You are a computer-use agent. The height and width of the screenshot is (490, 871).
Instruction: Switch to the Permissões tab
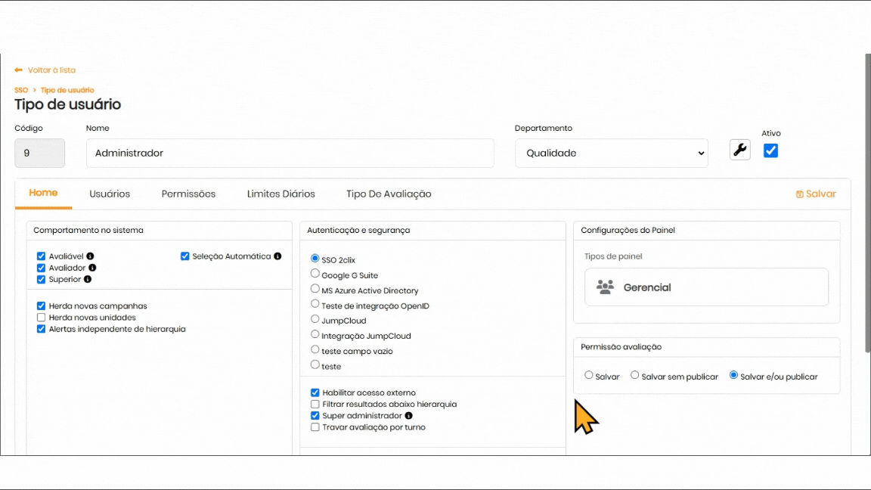tap(188, 194)
